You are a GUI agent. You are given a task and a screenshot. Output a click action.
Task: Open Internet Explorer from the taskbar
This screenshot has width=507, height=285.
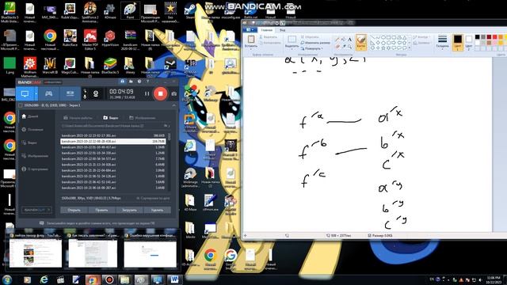coord(44,279)
